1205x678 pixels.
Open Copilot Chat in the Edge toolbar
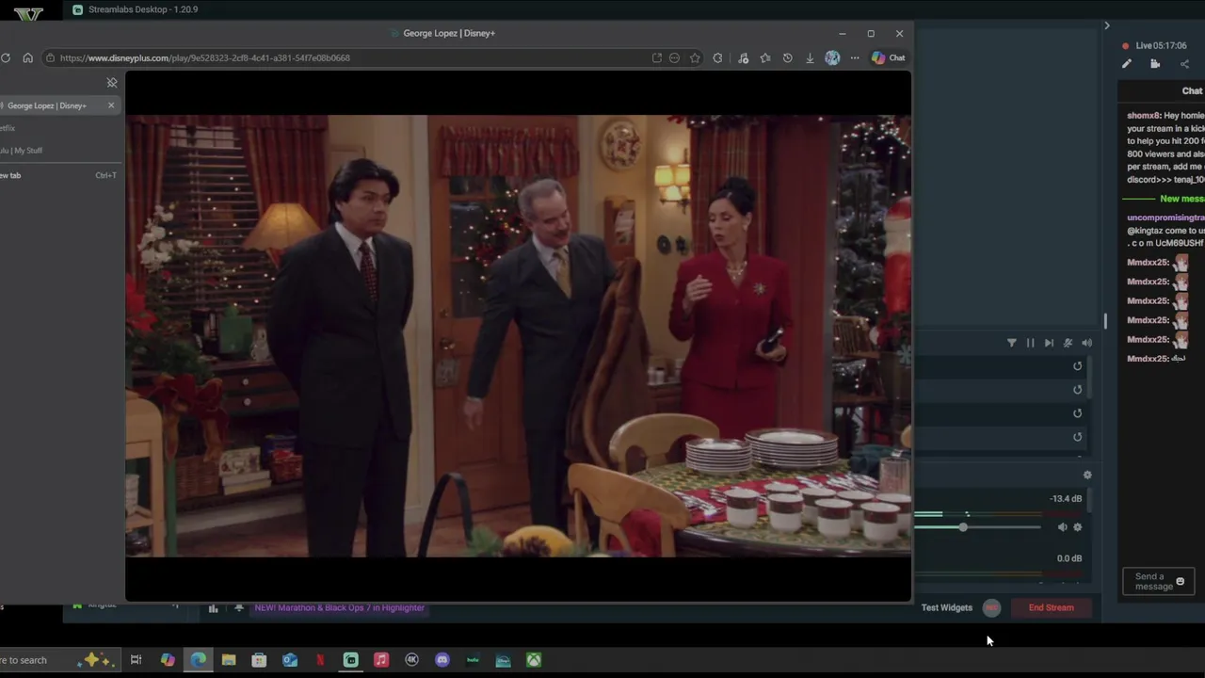[x=888, y=57]
